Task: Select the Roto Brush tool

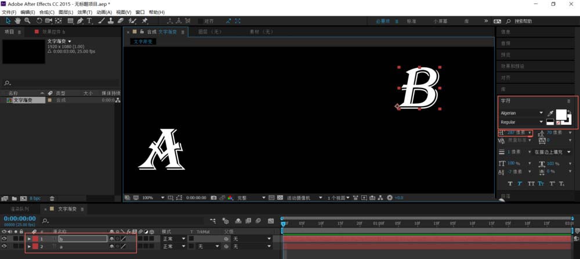Action: coord(132,21)
